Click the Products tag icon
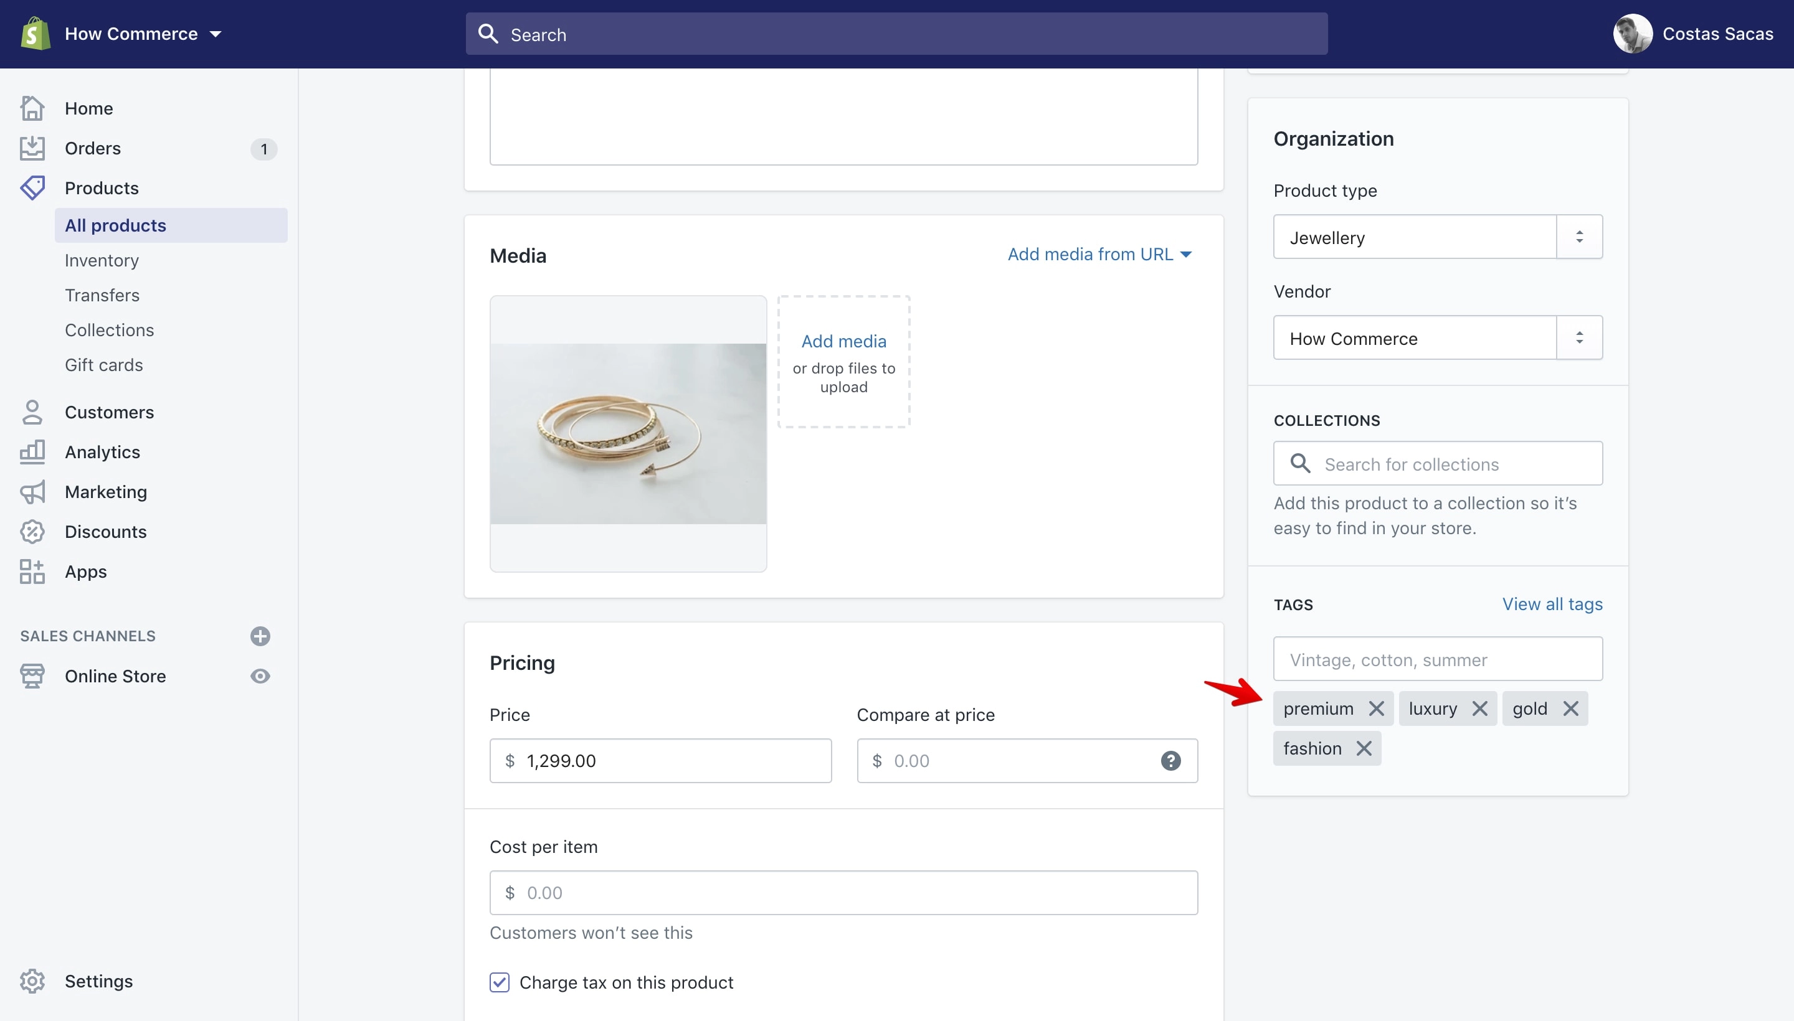Image resolution: width=1794 pixels, height=1021 pixels. click(32, 188)
